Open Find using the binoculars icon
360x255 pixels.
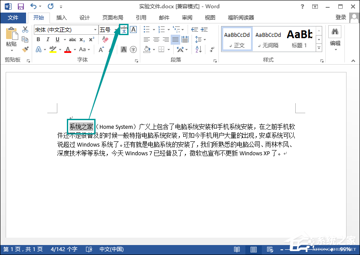coord(334,32)
